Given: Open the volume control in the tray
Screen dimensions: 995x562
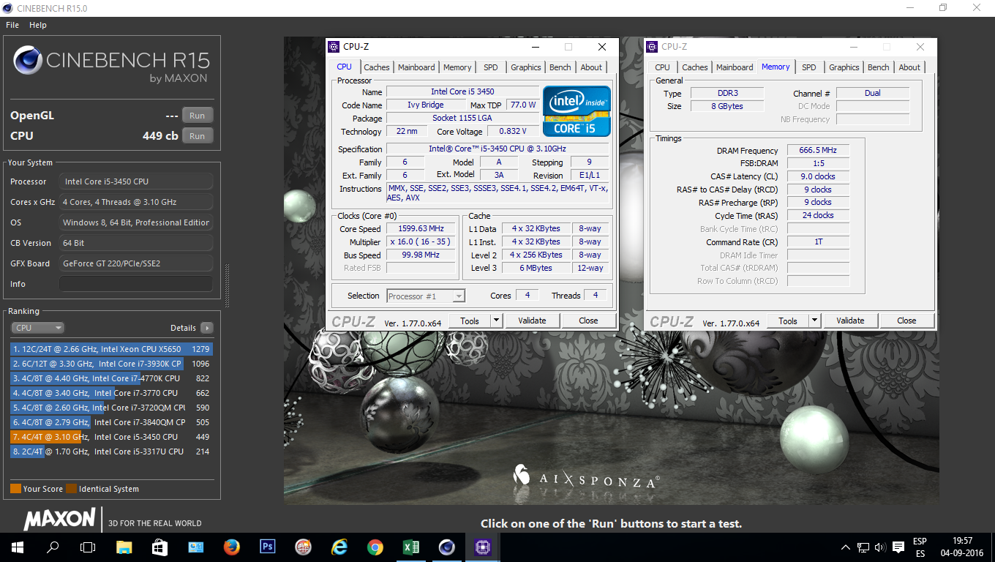Looking at the screenshot, I should (x=879, y=547).
